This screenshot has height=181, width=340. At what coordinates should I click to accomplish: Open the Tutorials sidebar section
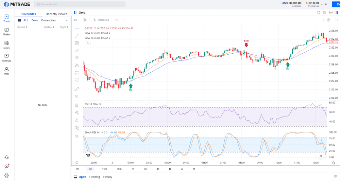(x=6, y=58)
